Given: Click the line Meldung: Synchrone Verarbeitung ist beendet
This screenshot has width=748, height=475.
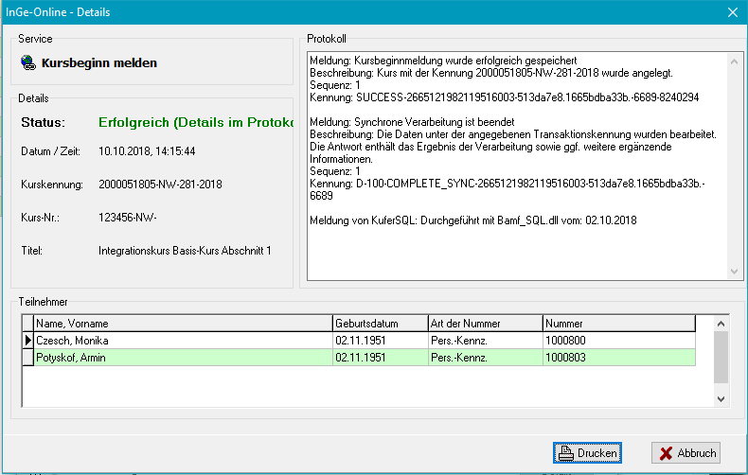Looking at the screenshot, I should point(412,122).
